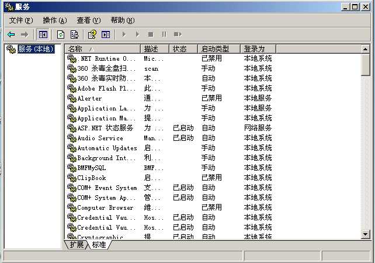Click the Refresh toolbar icon
Image resolution: width=375 pixels, height=263 pixels.
[61, 34]
